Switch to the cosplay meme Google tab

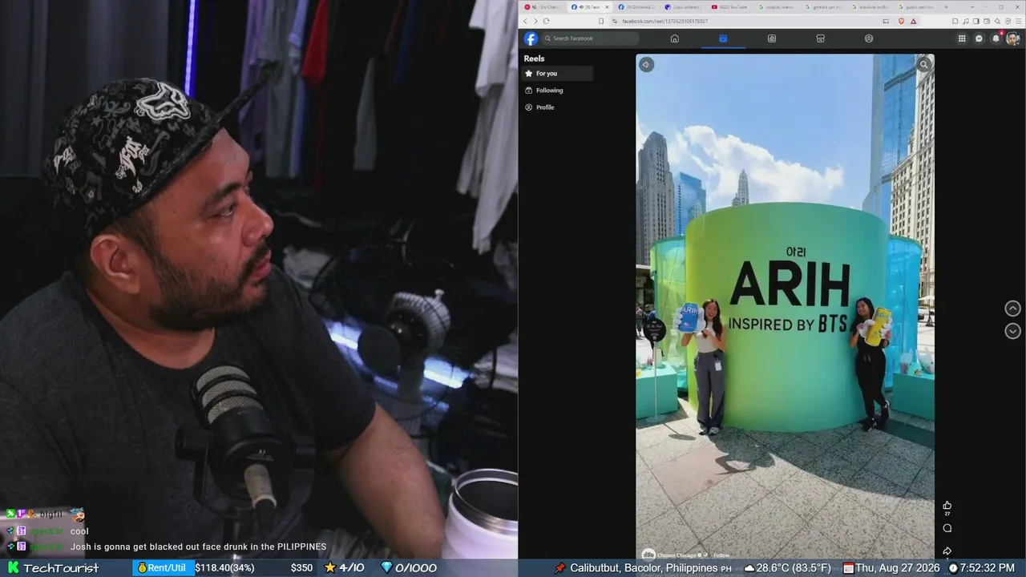776,7
